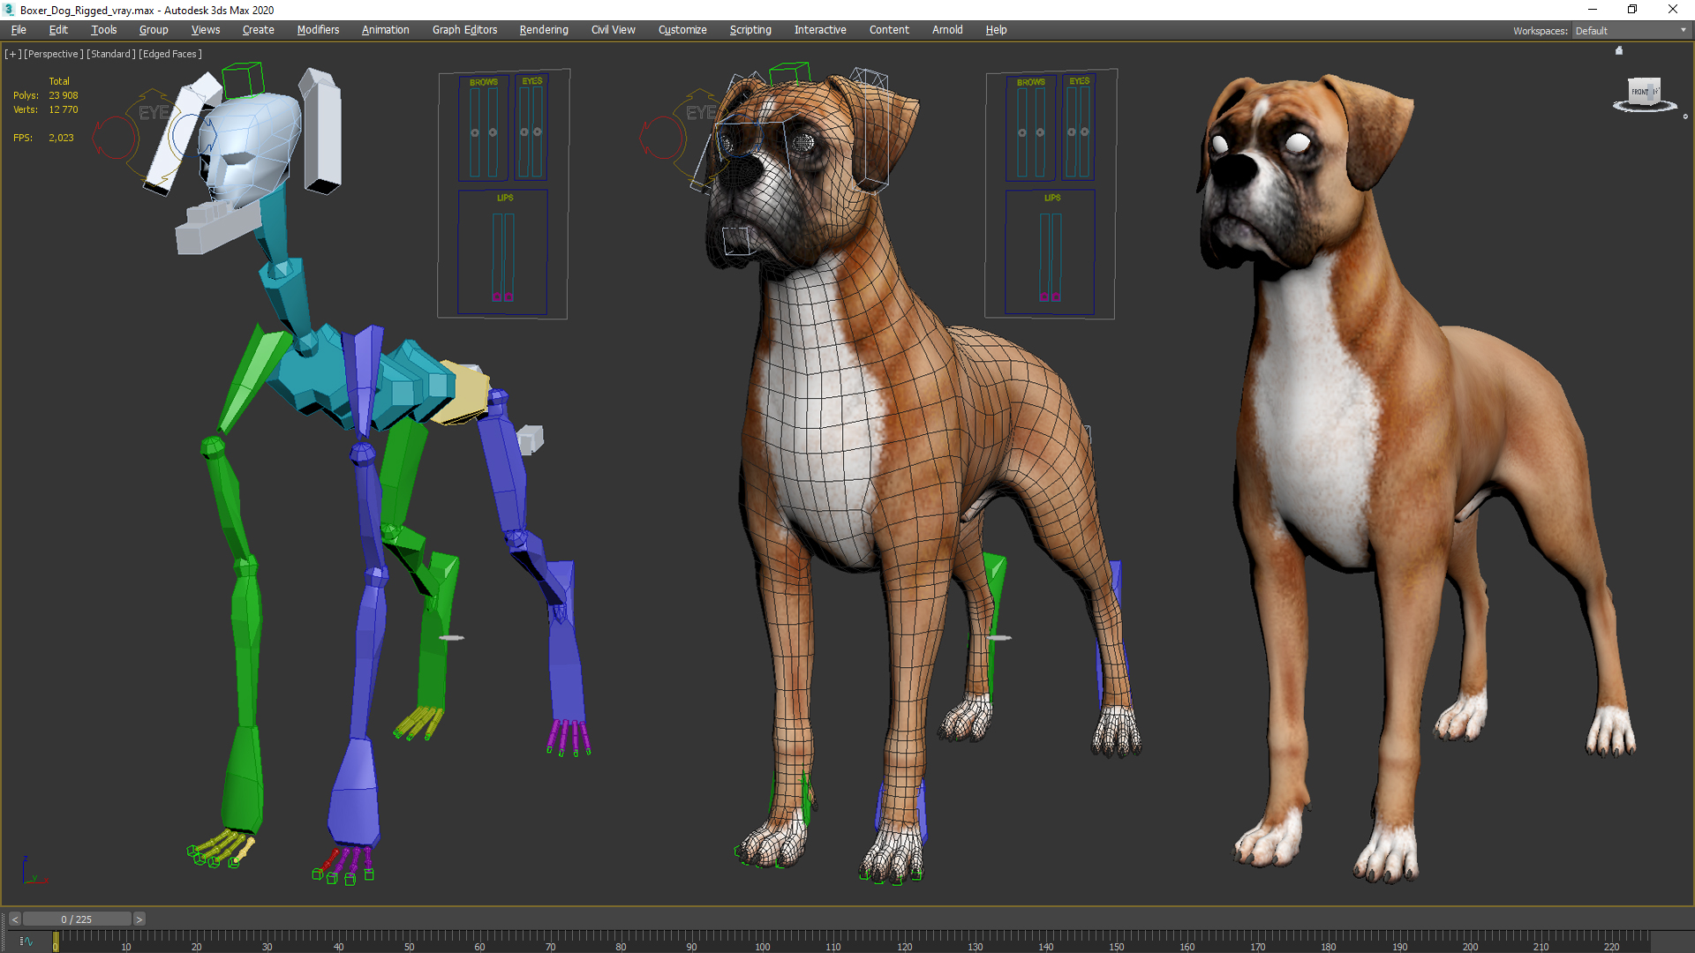1695x953 pixels.
Task: Minimize the 3ds Max window
Action: click(1593, 10)
